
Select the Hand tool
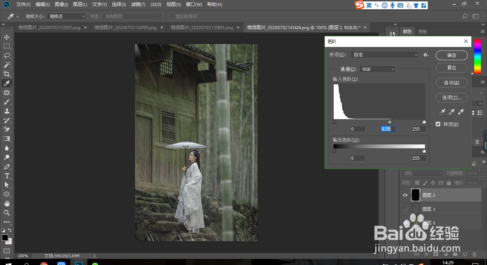6,203
